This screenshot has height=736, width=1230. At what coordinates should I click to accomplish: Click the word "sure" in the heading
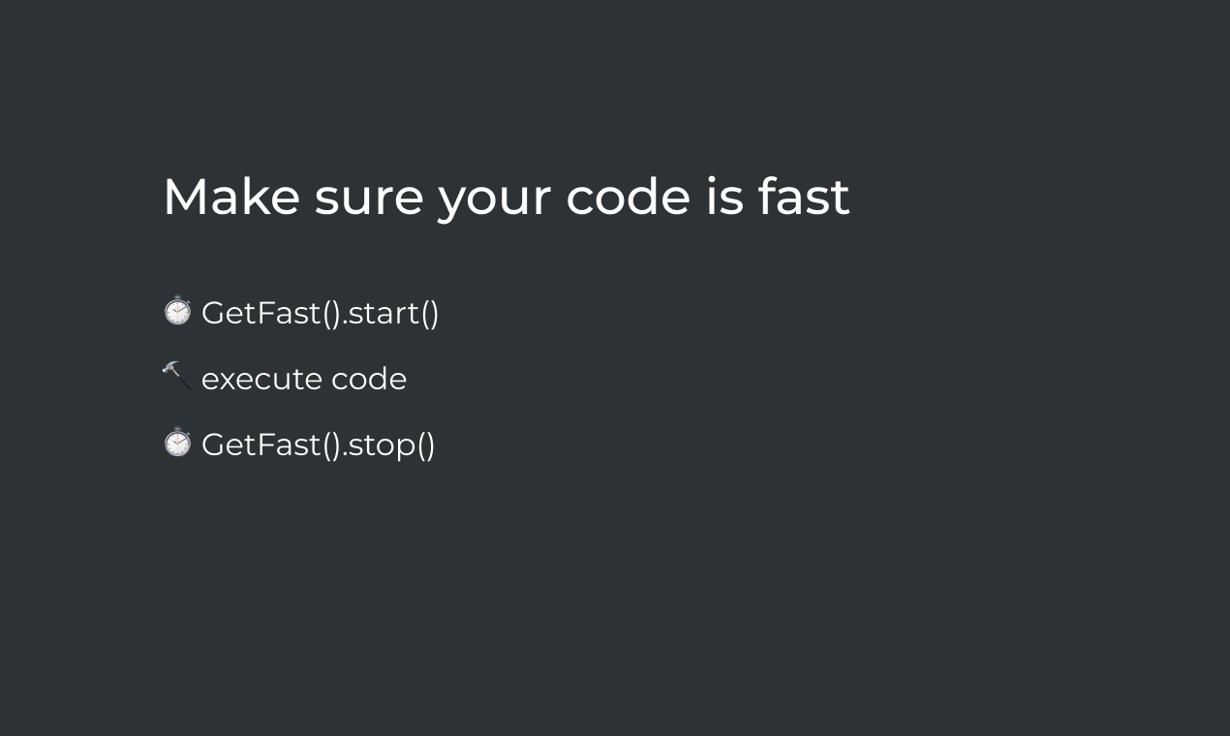369,201
